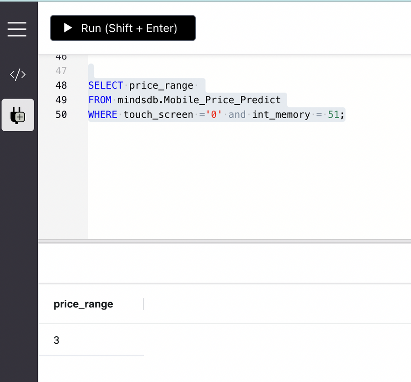The width and height of the screenshot is (411, 382).
Task: Click line number 50 in the gutter
Action: pyautogui.click(x=61, y=114)
